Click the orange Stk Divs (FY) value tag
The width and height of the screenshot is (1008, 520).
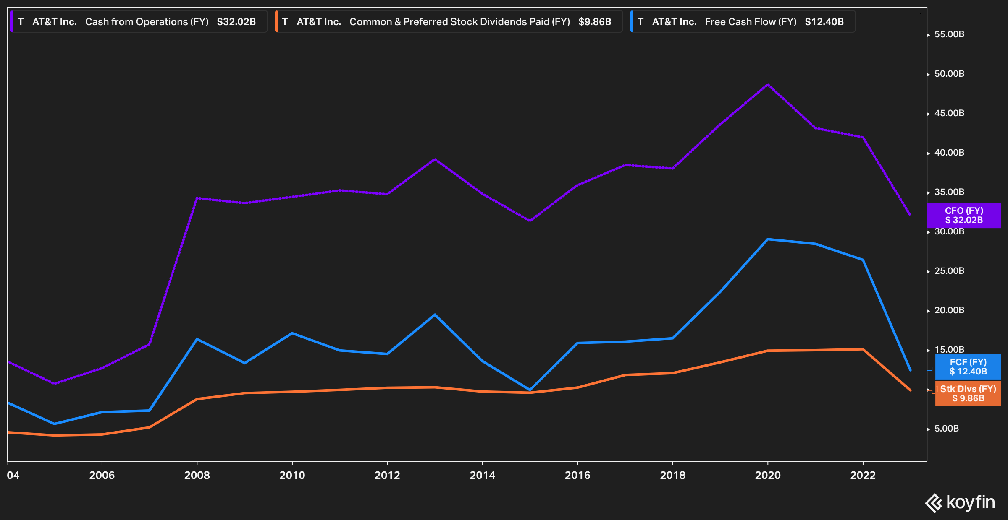[968, 394]
